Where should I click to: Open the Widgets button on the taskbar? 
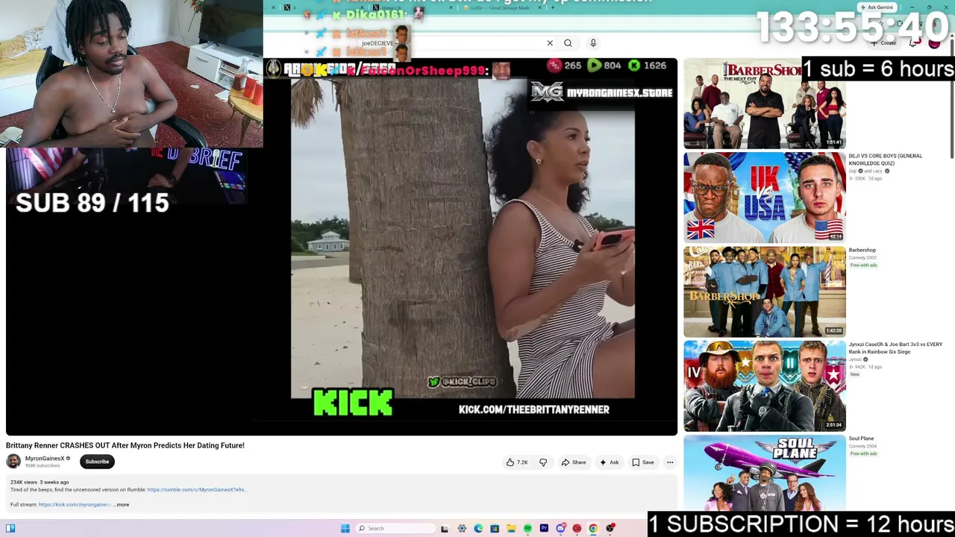coord(10,528)
